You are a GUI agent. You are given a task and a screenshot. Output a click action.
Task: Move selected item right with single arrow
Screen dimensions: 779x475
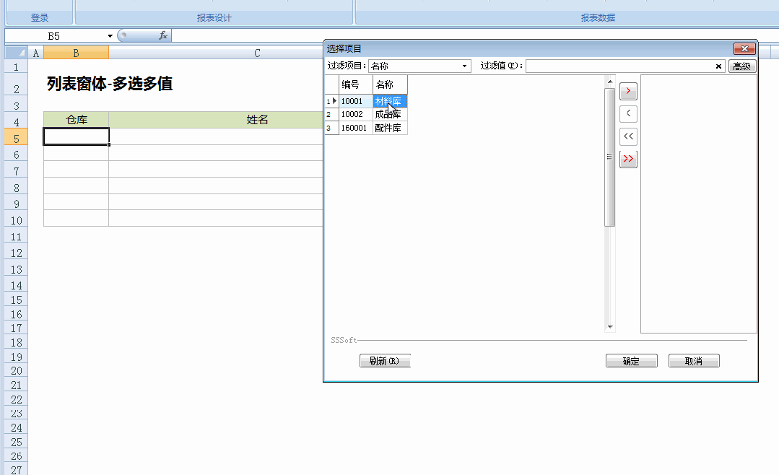click(628, 91)
